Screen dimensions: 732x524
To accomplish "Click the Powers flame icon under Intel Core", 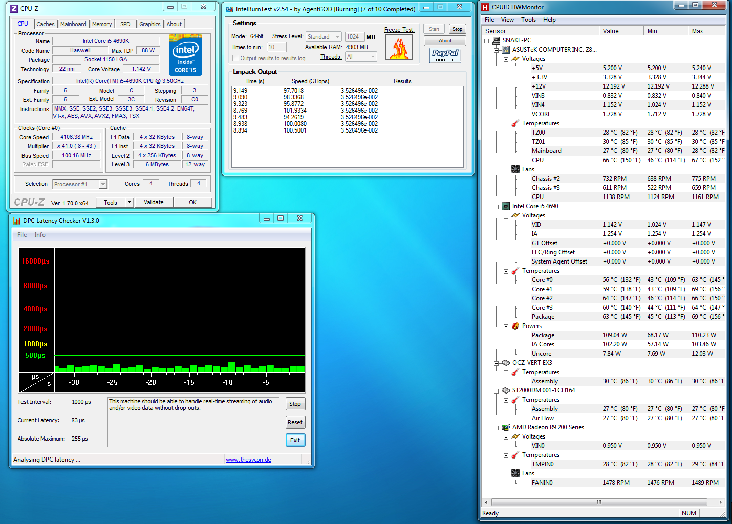I will (515, 326).
